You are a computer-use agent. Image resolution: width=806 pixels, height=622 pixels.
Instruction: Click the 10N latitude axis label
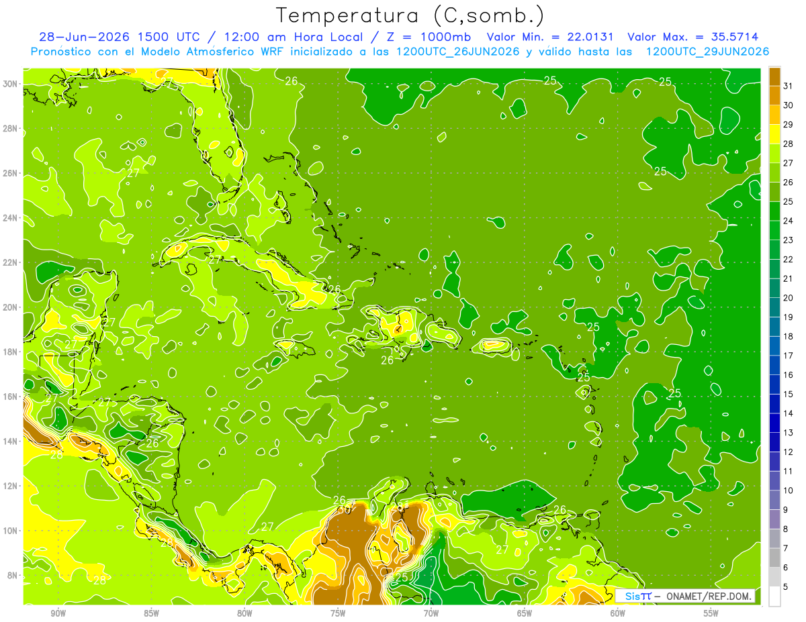click(11, 531)
